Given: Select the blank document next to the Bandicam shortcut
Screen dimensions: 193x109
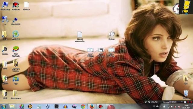Looking at the screenshot, I should coord(27,6).
